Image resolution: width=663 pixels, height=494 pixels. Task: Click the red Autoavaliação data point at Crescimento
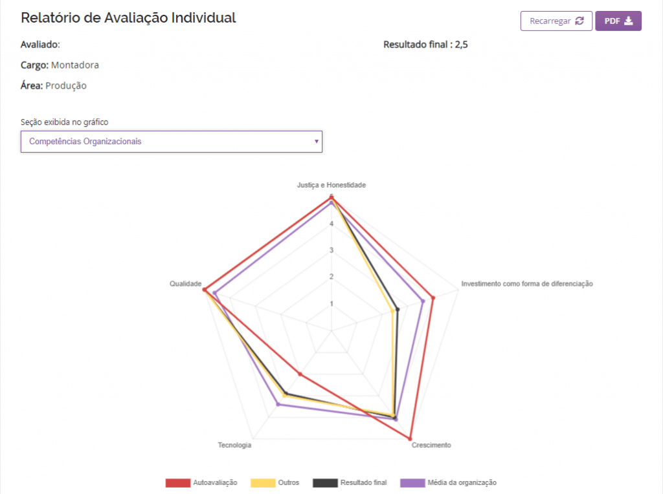(x=410, y=438)
